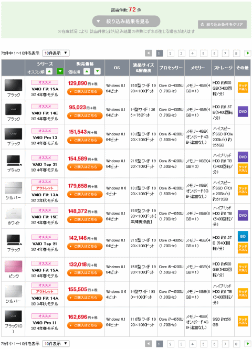Click VAIO Pro 11 model name
252x349 pixels.
point(45,323)
